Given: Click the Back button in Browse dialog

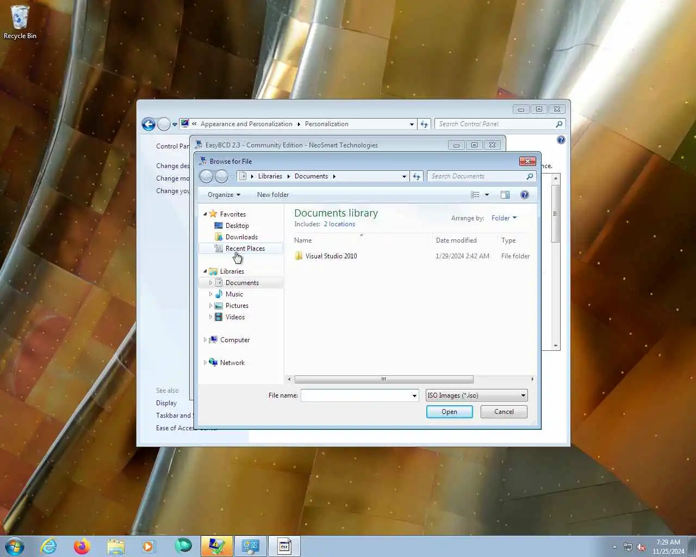Looking at the screenshot, I should pyautogui.click(x=206, y=176).
